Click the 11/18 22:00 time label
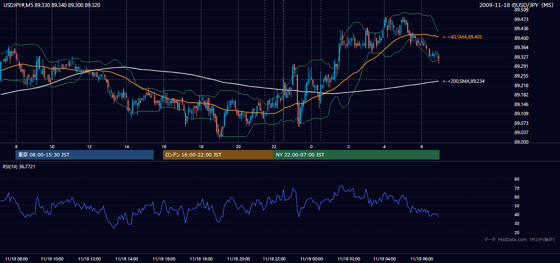This screenshot has width=560, height=263. (274, 259)
